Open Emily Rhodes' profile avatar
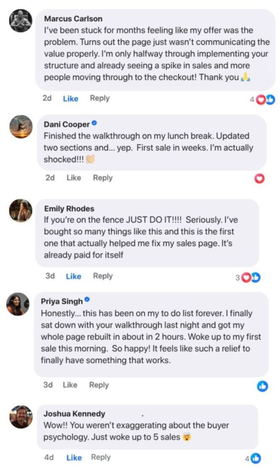The height and width of the screenshot is (468, 280). (20, 211)
